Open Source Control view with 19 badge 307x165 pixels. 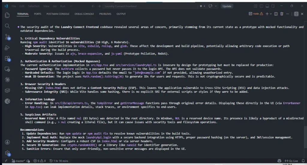(x=7, y=37)
